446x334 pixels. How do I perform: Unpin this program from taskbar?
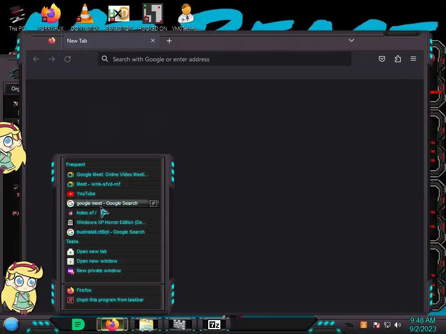point(113,300)
